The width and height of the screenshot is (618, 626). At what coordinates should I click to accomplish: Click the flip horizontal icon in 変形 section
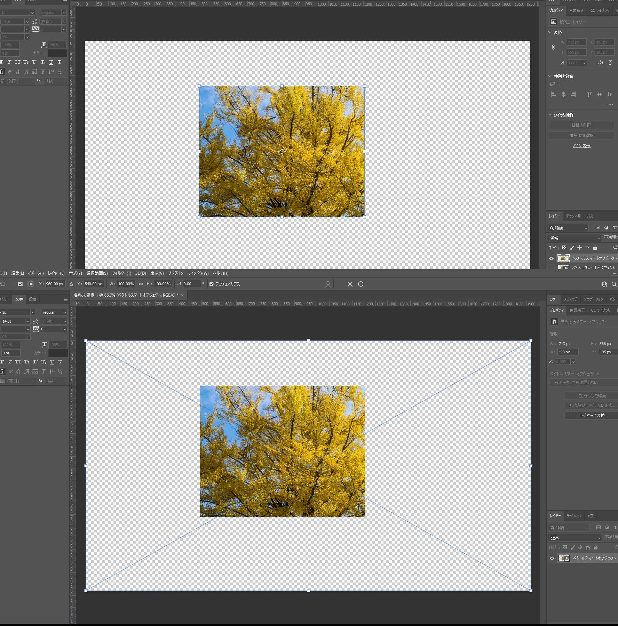coord(600,63)
